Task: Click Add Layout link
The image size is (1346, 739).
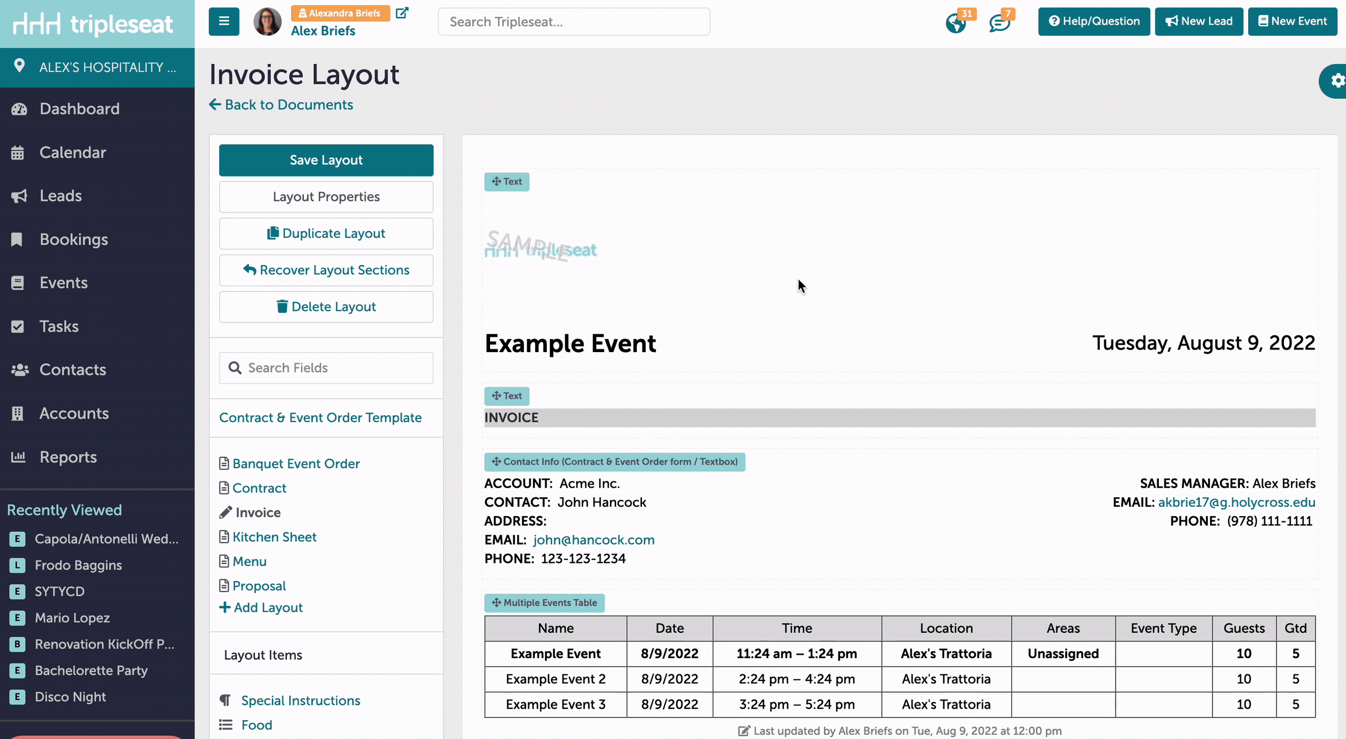Action: pyautogui.click(x=261, y=608)
